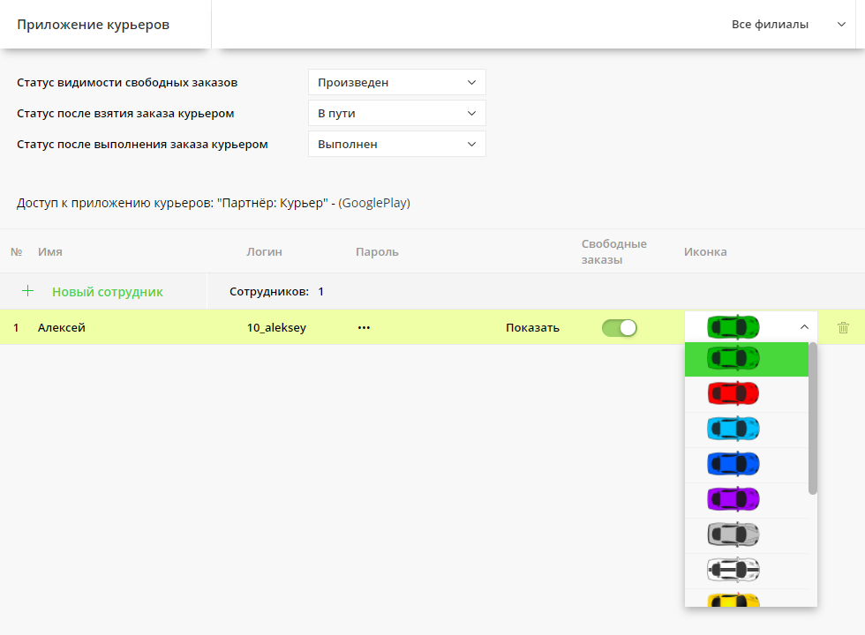Viewport: 865px width, 635px height.
Task: Pick the white striped car icon
Action: (733, 570)
